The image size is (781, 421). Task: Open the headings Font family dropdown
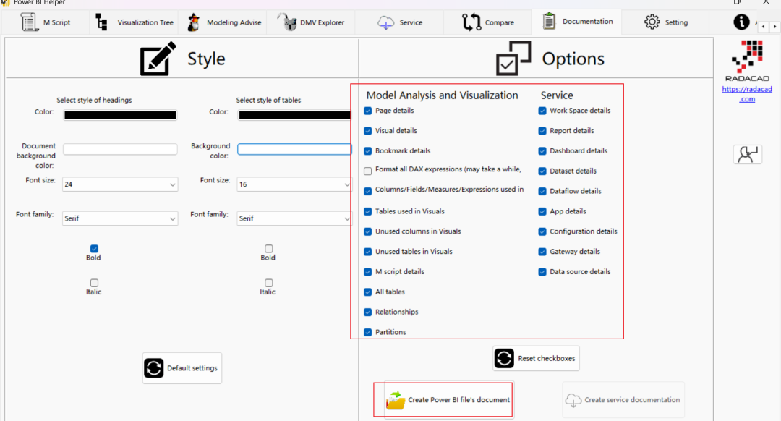[x=120, y=218]
